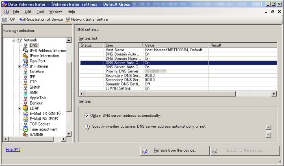
Task: Click Refresh from the device button
Action: click(175, 151)
